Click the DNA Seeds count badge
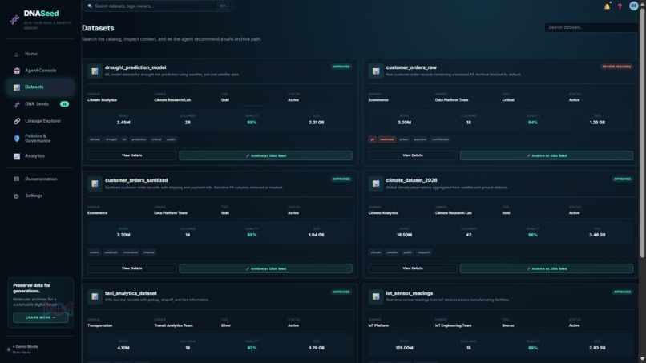646x363 pixels. [x=64, y=104]
